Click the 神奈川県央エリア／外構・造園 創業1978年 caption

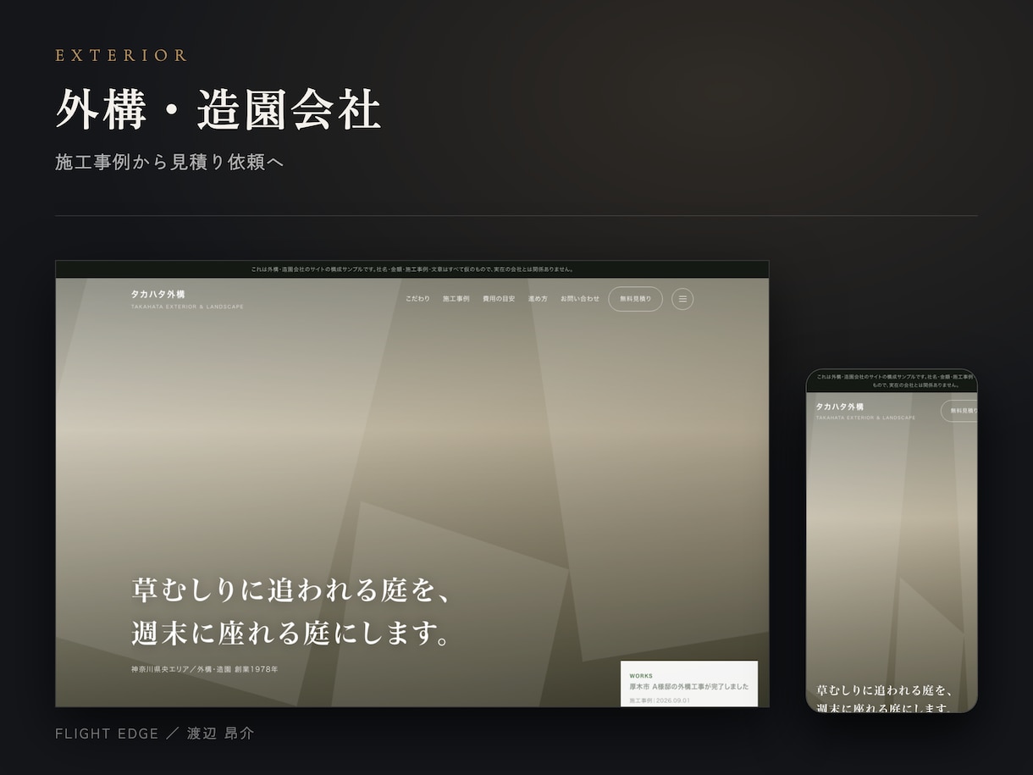click(x=204, y=669)
